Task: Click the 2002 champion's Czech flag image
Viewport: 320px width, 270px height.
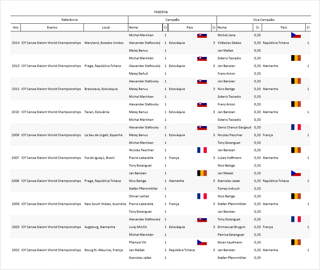Action: [x=202, y=242]
